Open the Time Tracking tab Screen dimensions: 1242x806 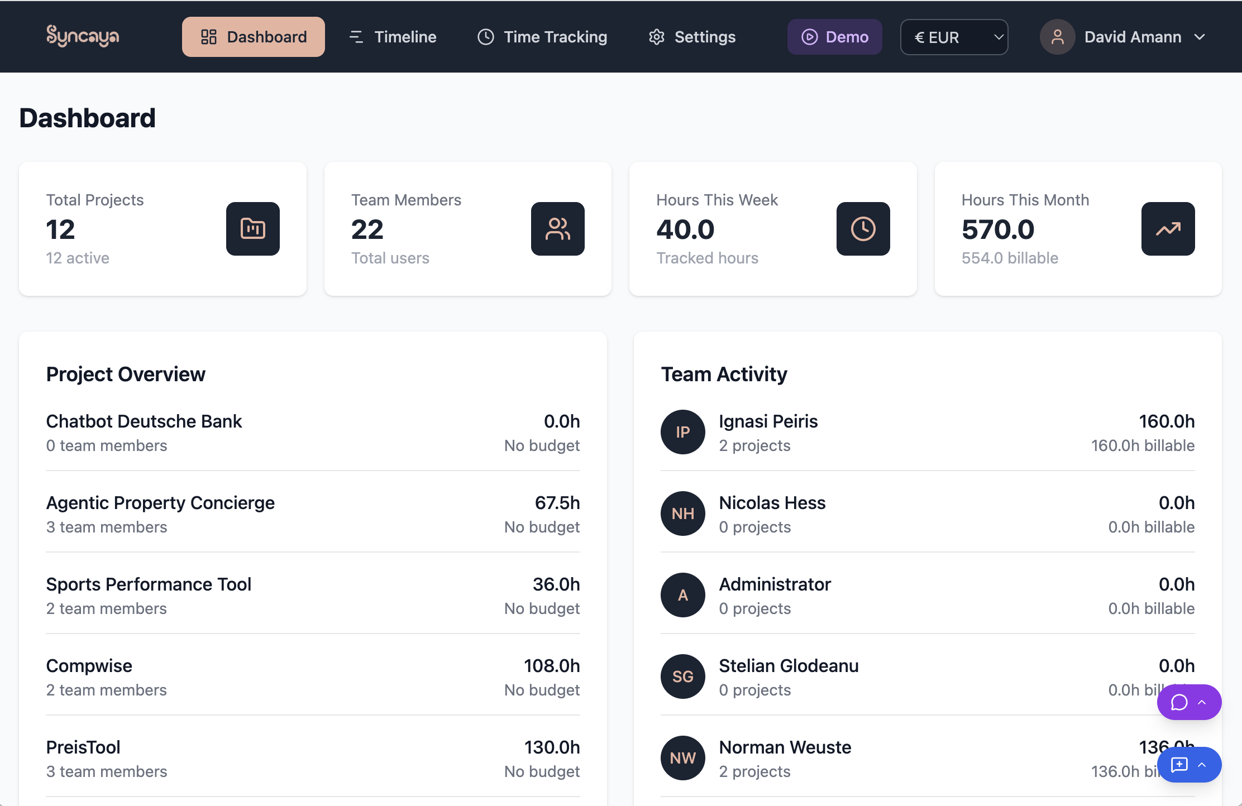542,37
